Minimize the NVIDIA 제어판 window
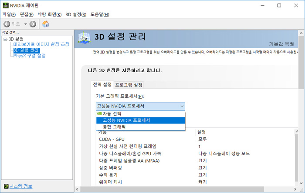The height and width of the screenshot is (193, 305). 263,5
